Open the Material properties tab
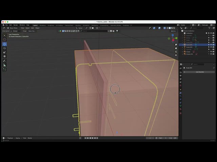The height and width of the screenshot is (162, 217). pos(180,109)
